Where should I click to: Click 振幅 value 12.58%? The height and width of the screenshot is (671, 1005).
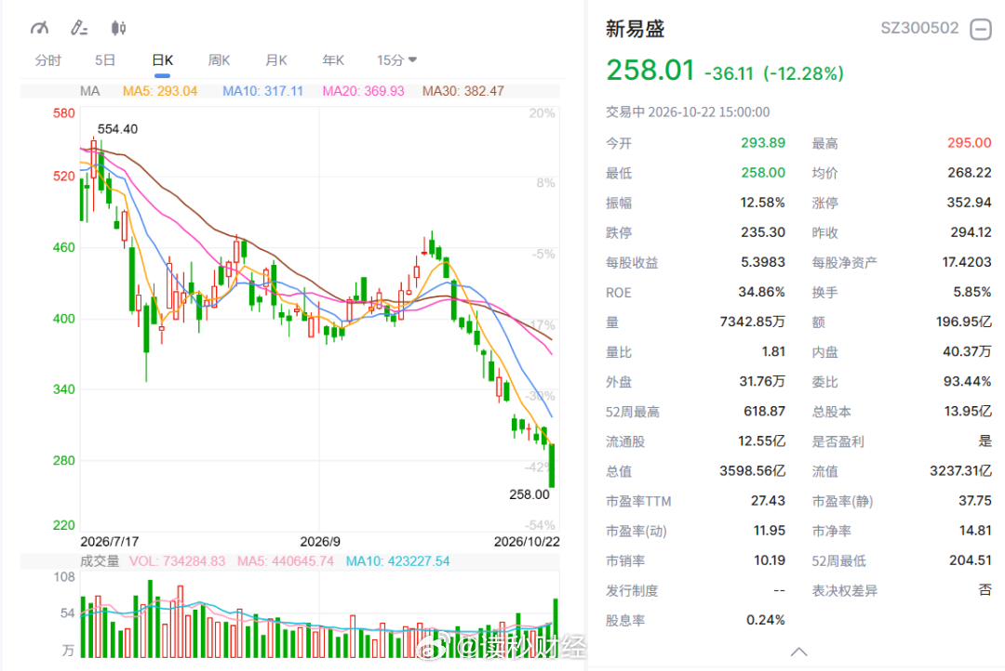[763, 203]
